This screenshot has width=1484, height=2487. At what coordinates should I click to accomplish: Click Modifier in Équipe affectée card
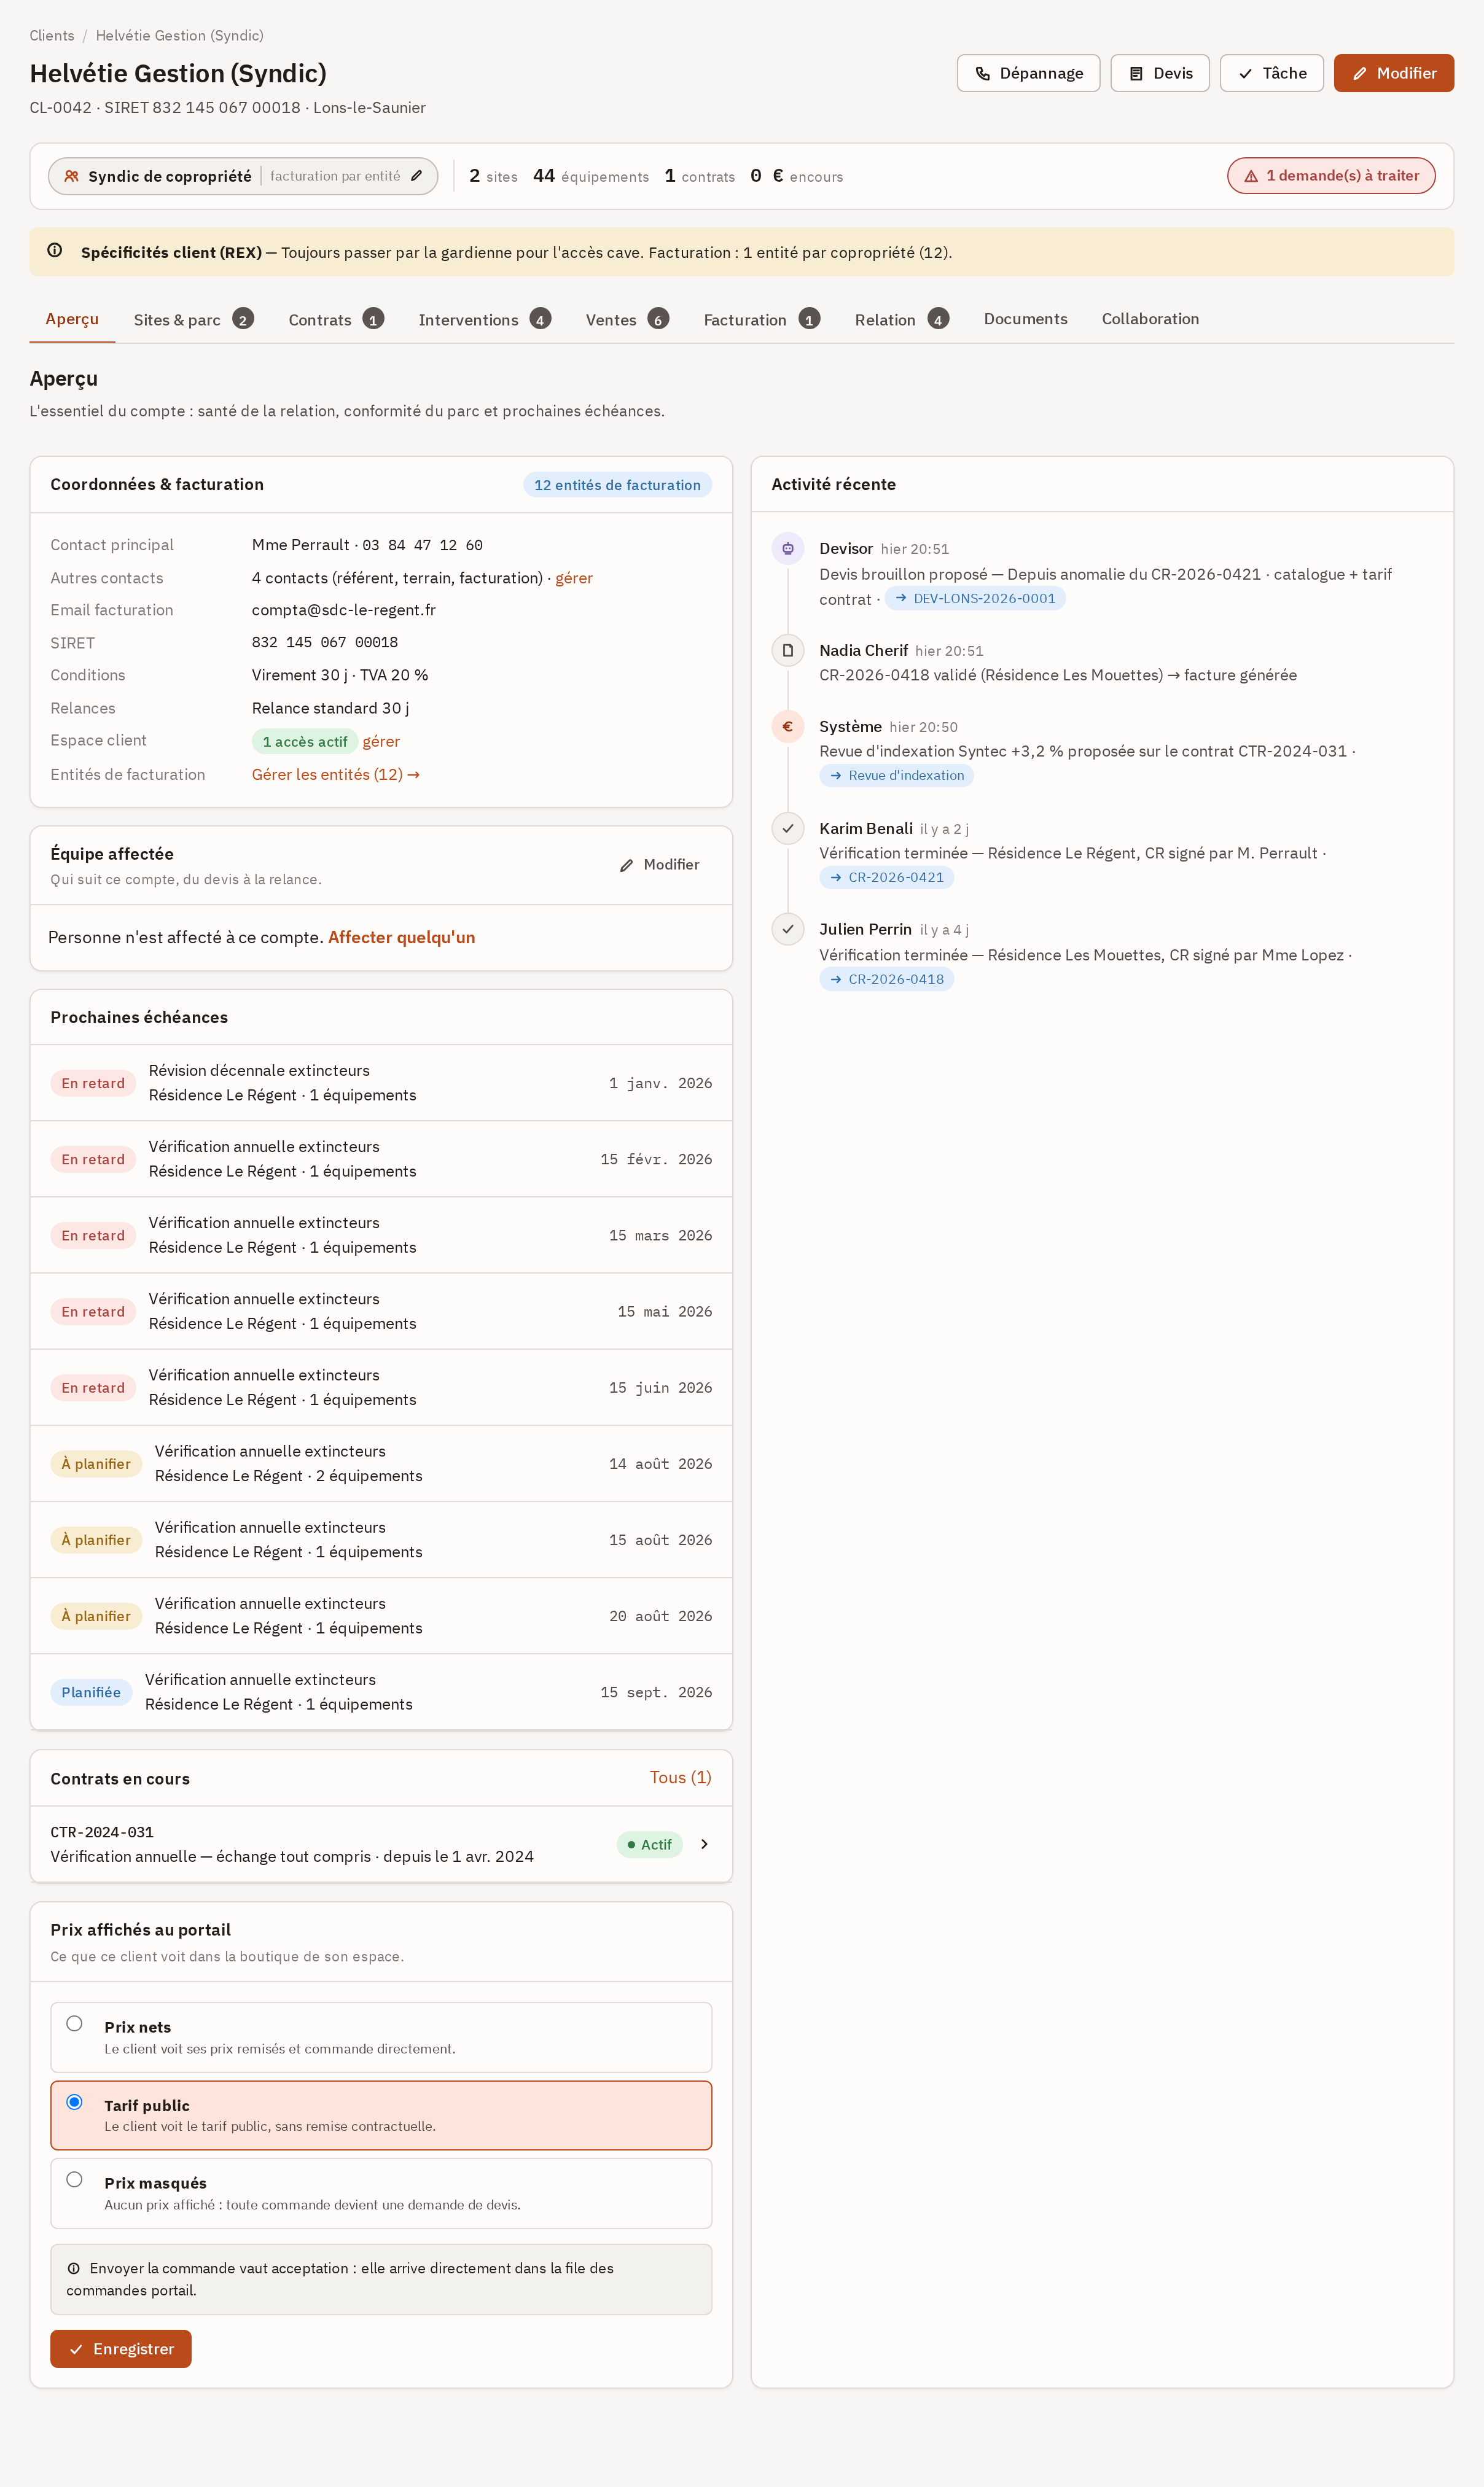[660, 865]
